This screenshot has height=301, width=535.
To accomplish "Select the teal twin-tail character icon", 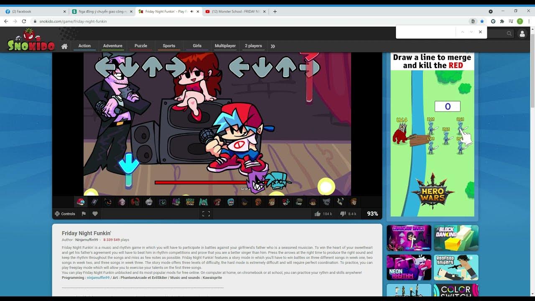I will [x=204, y=202].
